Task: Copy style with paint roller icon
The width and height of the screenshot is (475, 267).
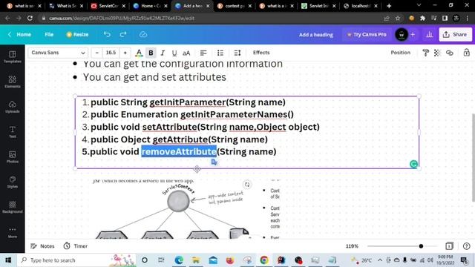Action: 425,53
